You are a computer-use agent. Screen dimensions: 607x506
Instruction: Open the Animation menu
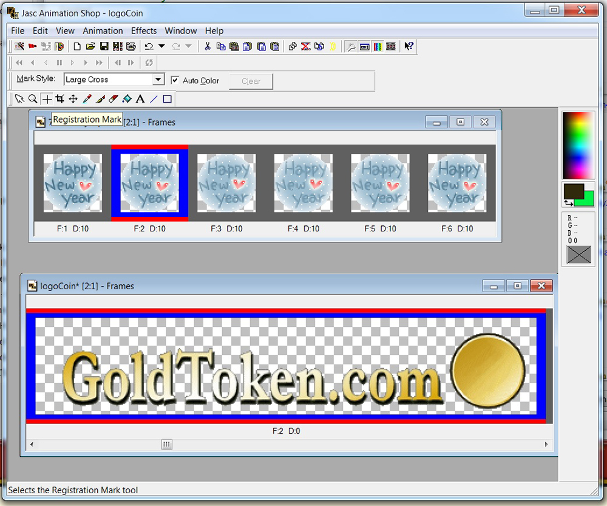pos(103,31)
